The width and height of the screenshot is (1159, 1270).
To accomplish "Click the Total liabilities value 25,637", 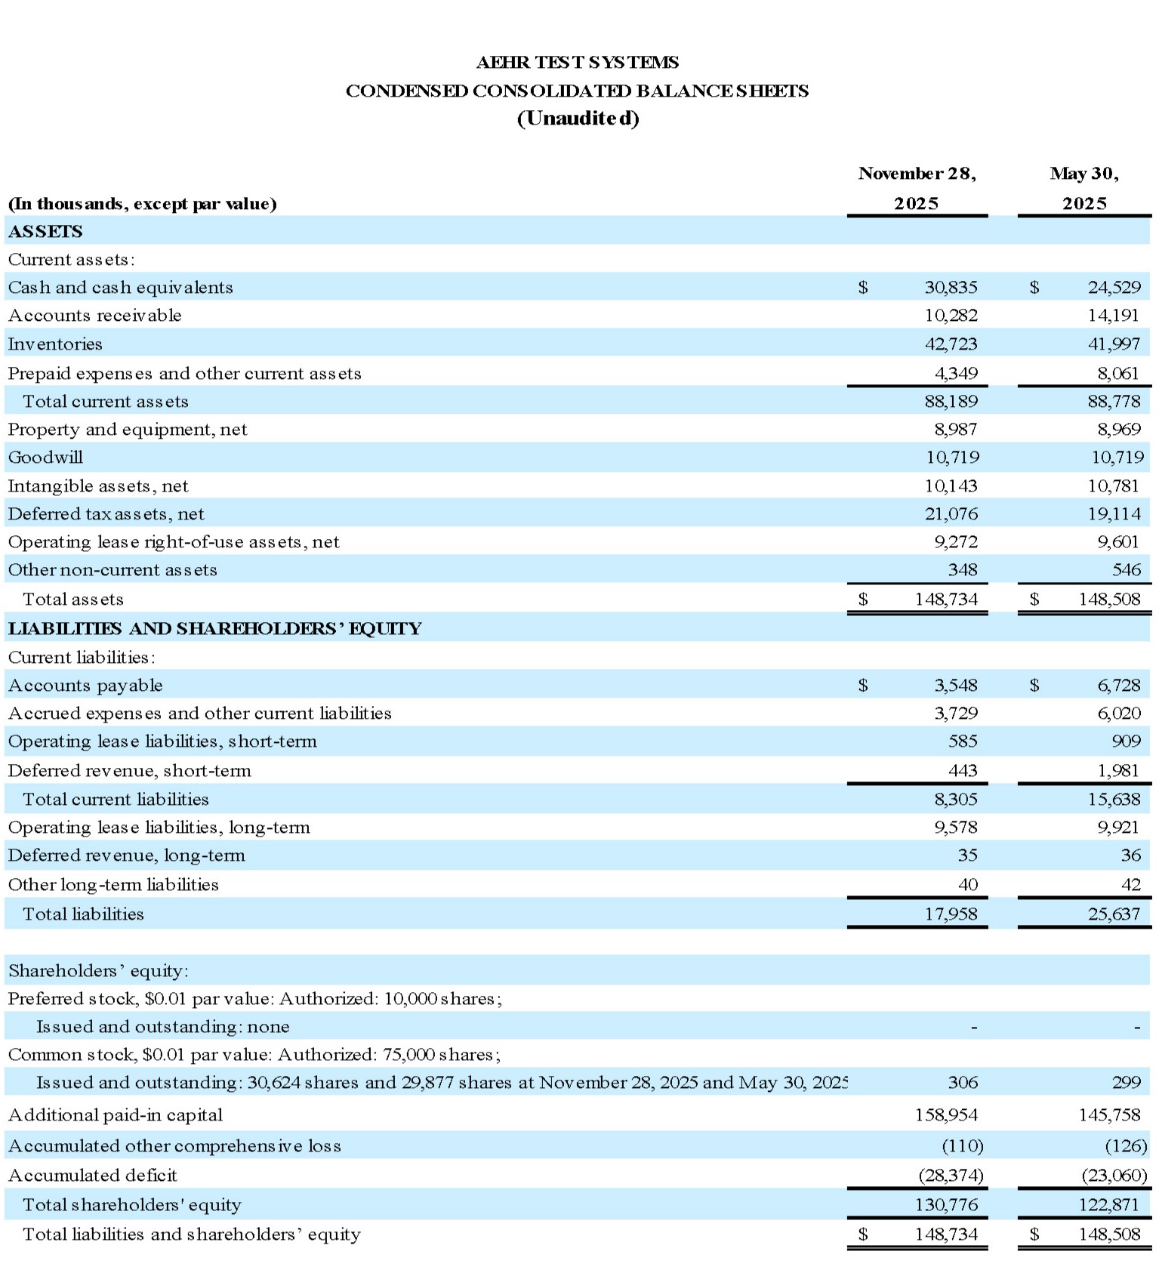I will point(1114,914).
